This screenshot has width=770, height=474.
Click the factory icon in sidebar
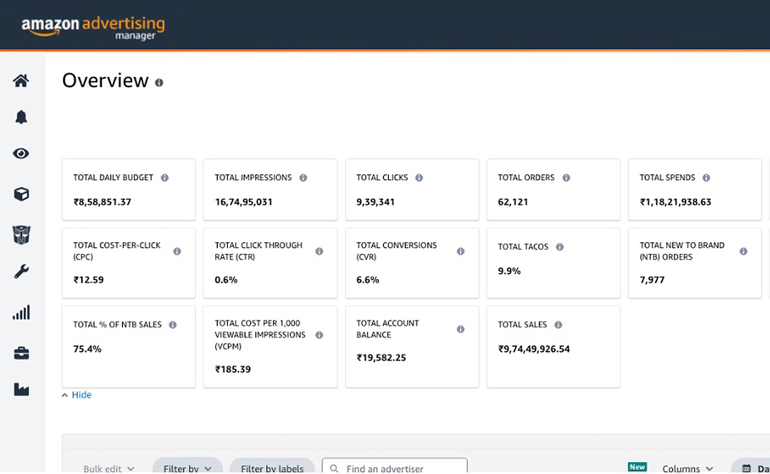[x=21, y=389]
